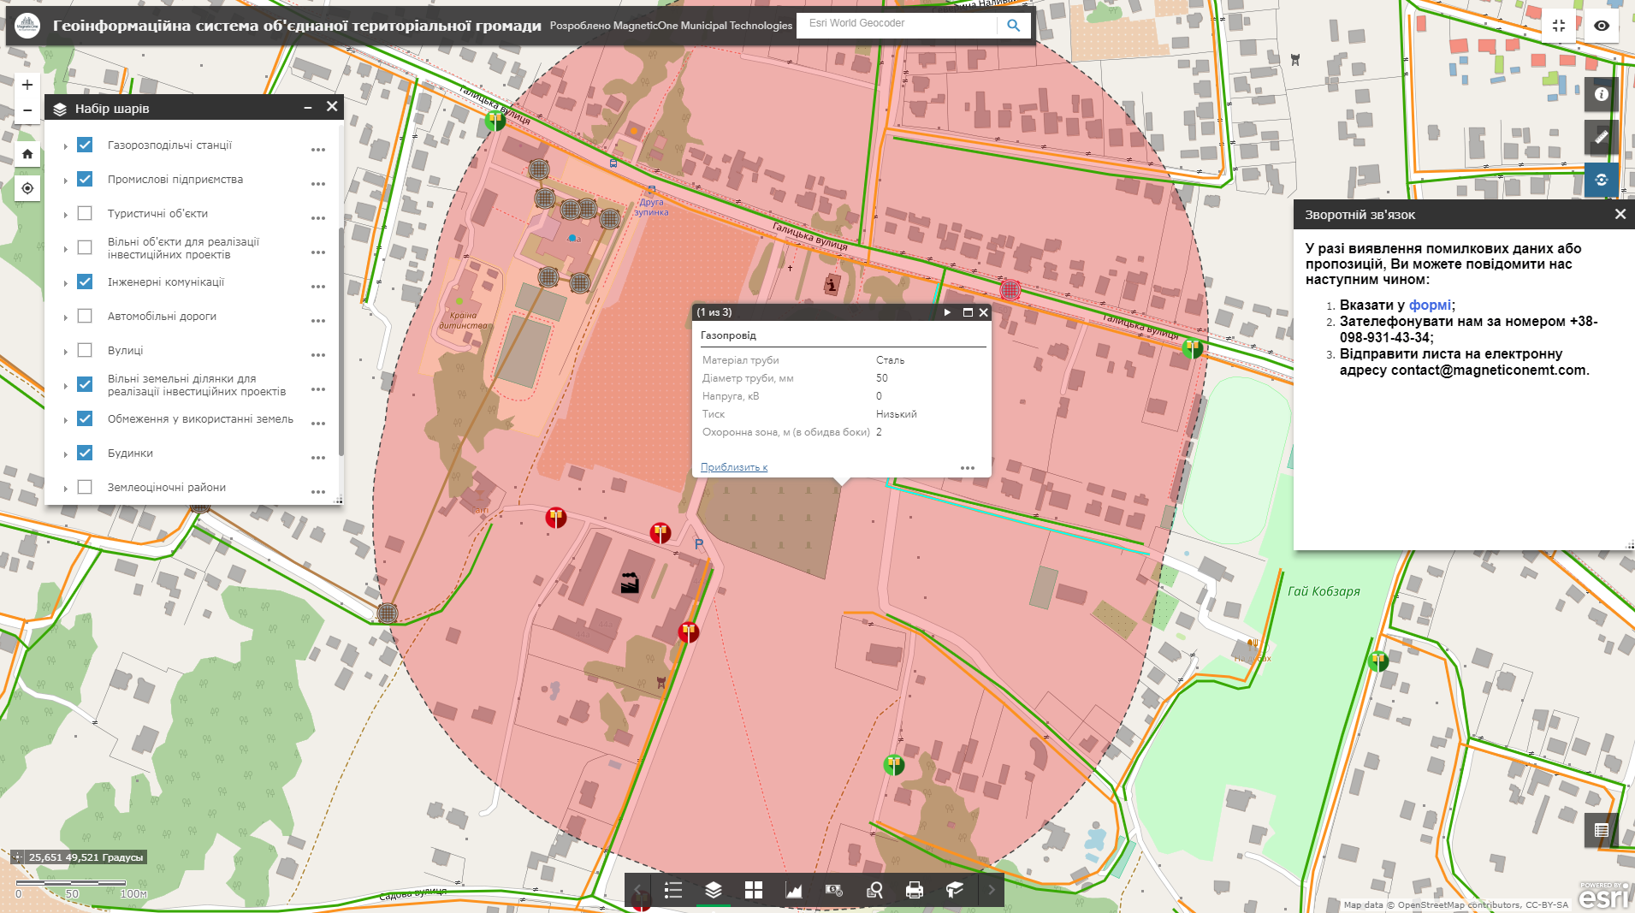Select the chart tool in the bottom toolbar
This screenshot has height=913, width=1635.
[x=794, y=890]
